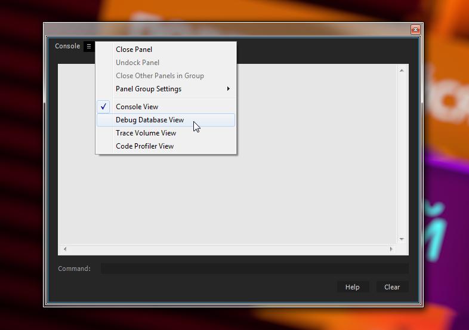Switch to Debug Database View
Screen dimensions: 469x330
(166, 120)
